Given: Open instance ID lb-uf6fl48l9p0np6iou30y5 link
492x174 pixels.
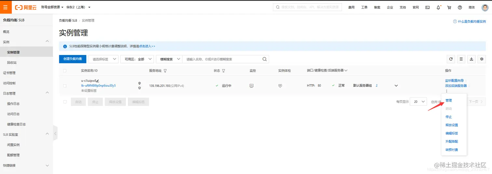Looking at the screenshot, I should 98,86.
